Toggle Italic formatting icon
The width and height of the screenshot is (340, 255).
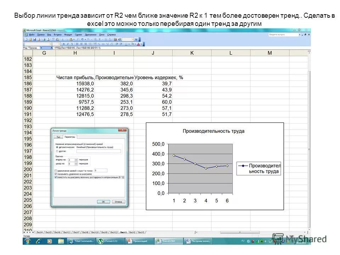click(68, 44)
